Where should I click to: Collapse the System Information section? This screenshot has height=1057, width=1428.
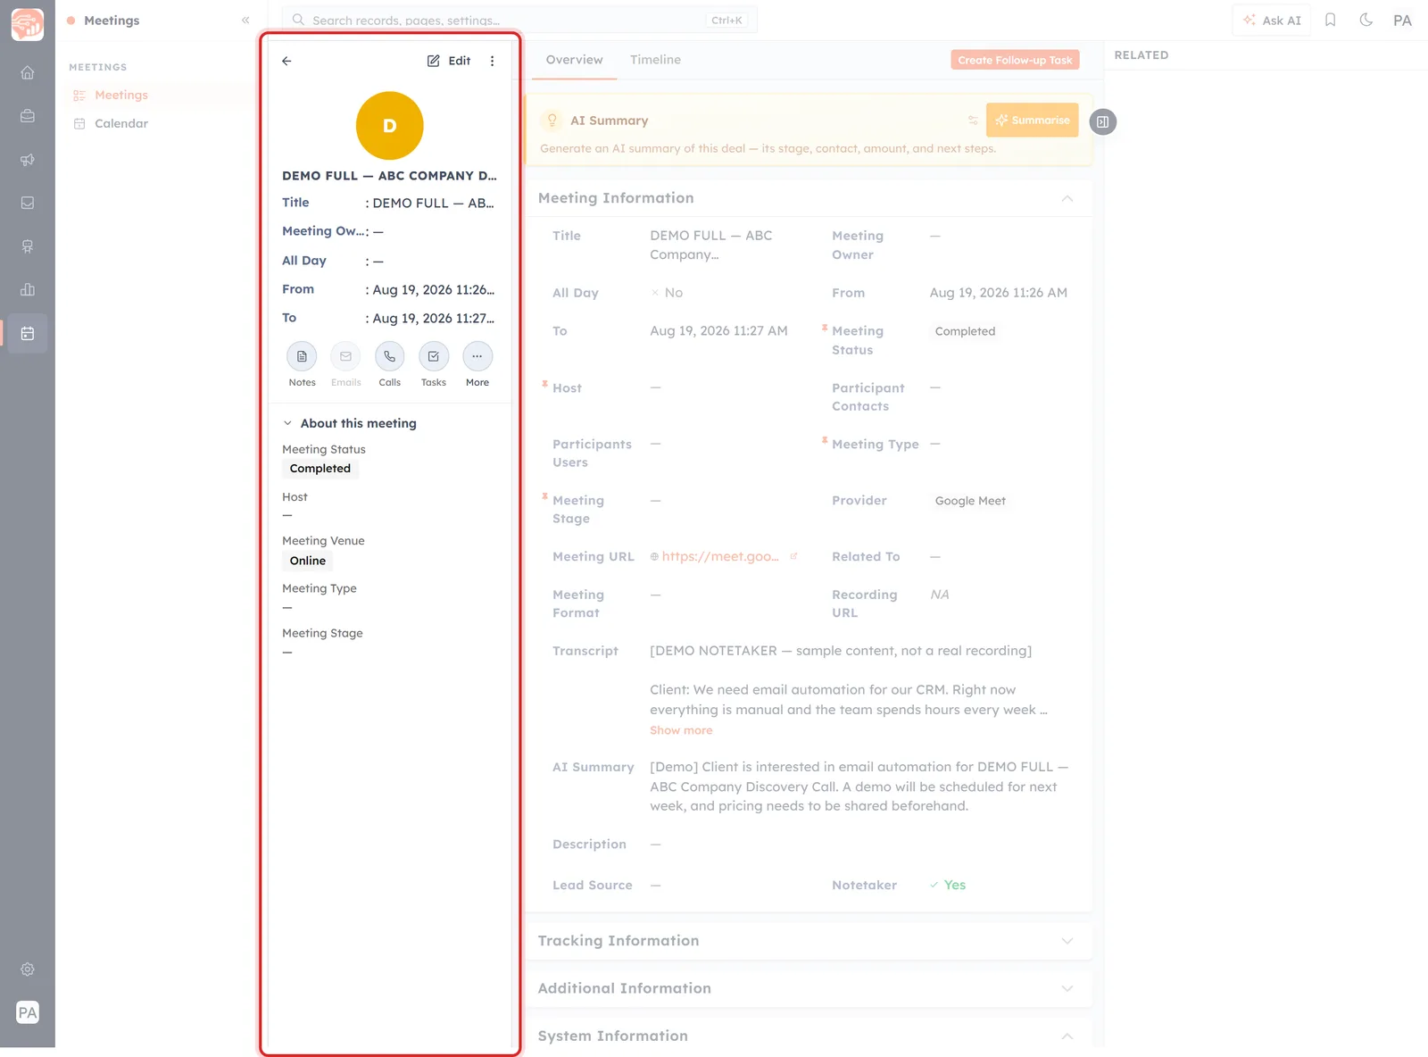[x=1067, y=1036]
